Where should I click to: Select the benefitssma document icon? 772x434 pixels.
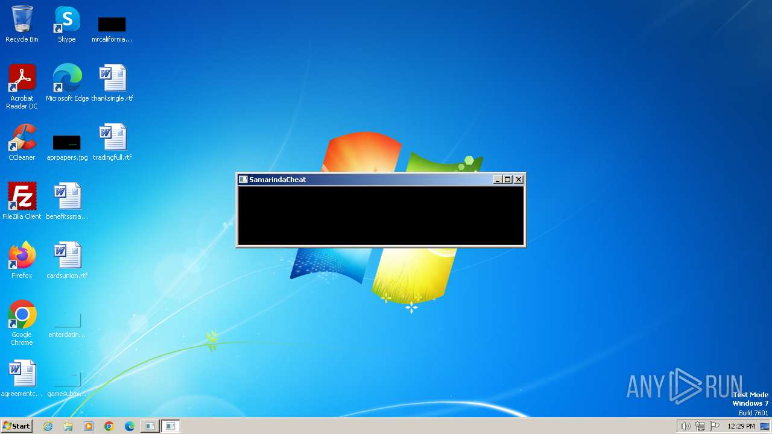click(x=67, y=201)
